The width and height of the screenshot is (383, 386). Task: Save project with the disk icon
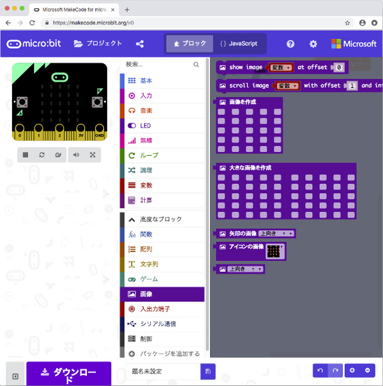point(207,371)
